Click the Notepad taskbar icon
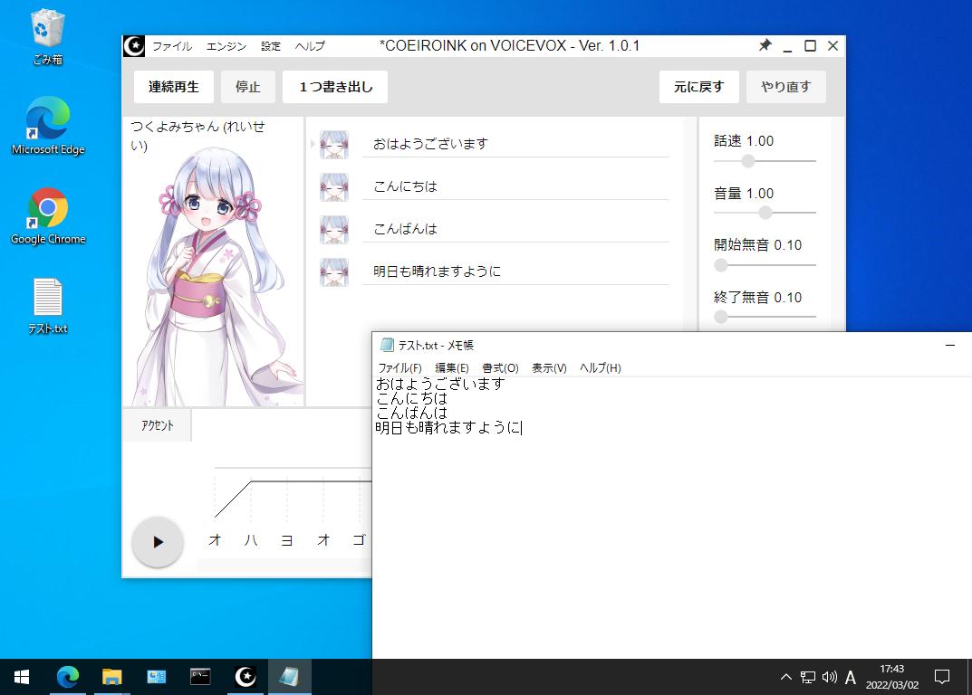 (x=290, y=677)
